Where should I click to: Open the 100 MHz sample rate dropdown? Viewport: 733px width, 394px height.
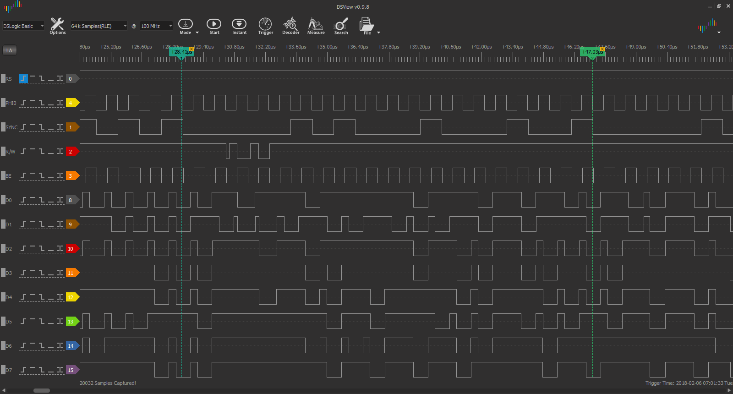point(156,26)
